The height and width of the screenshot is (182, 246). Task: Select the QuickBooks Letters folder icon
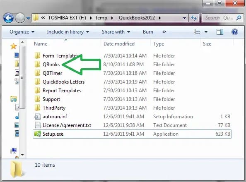[x=37, y=81]
